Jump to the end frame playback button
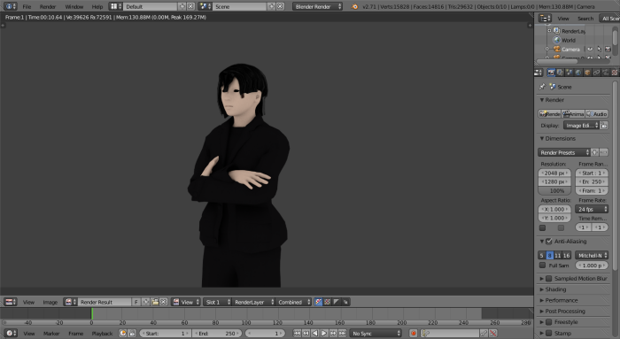The image size is (620, 339). (342, 333)
